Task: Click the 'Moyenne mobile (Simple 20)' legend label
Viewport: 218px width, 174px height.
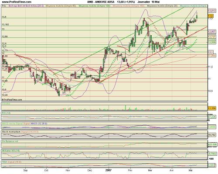Action: pos(162,6)
